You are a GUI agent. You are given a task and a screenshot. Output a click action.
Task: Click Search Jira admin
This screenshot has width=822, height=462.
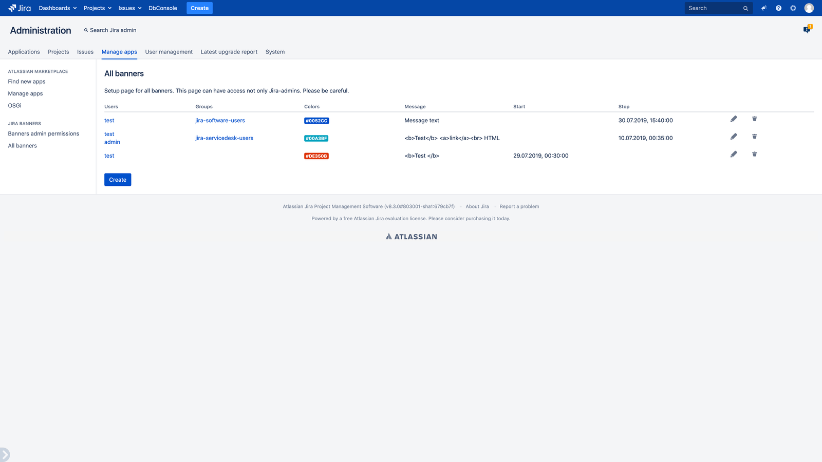pos(110,30)
